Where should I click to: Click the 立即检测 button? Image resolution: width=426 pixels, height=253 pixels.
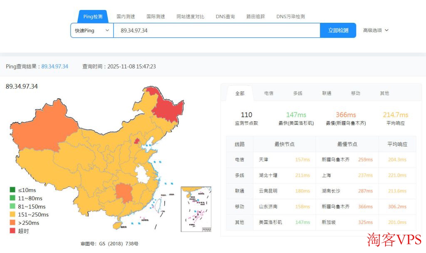(x=338, y=30)
